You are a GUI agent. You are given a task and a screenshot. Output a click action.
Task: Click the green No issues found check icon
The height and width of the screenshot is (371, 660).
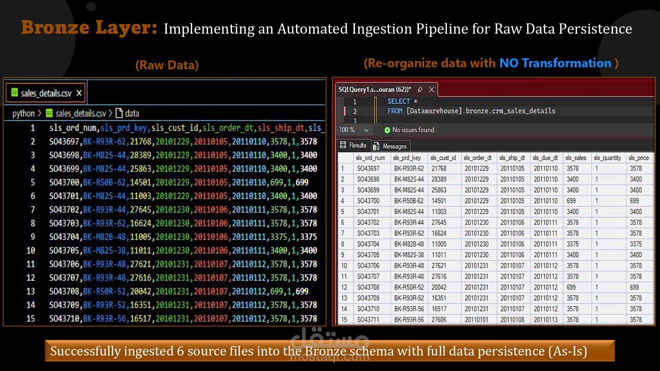click(387, 130)
